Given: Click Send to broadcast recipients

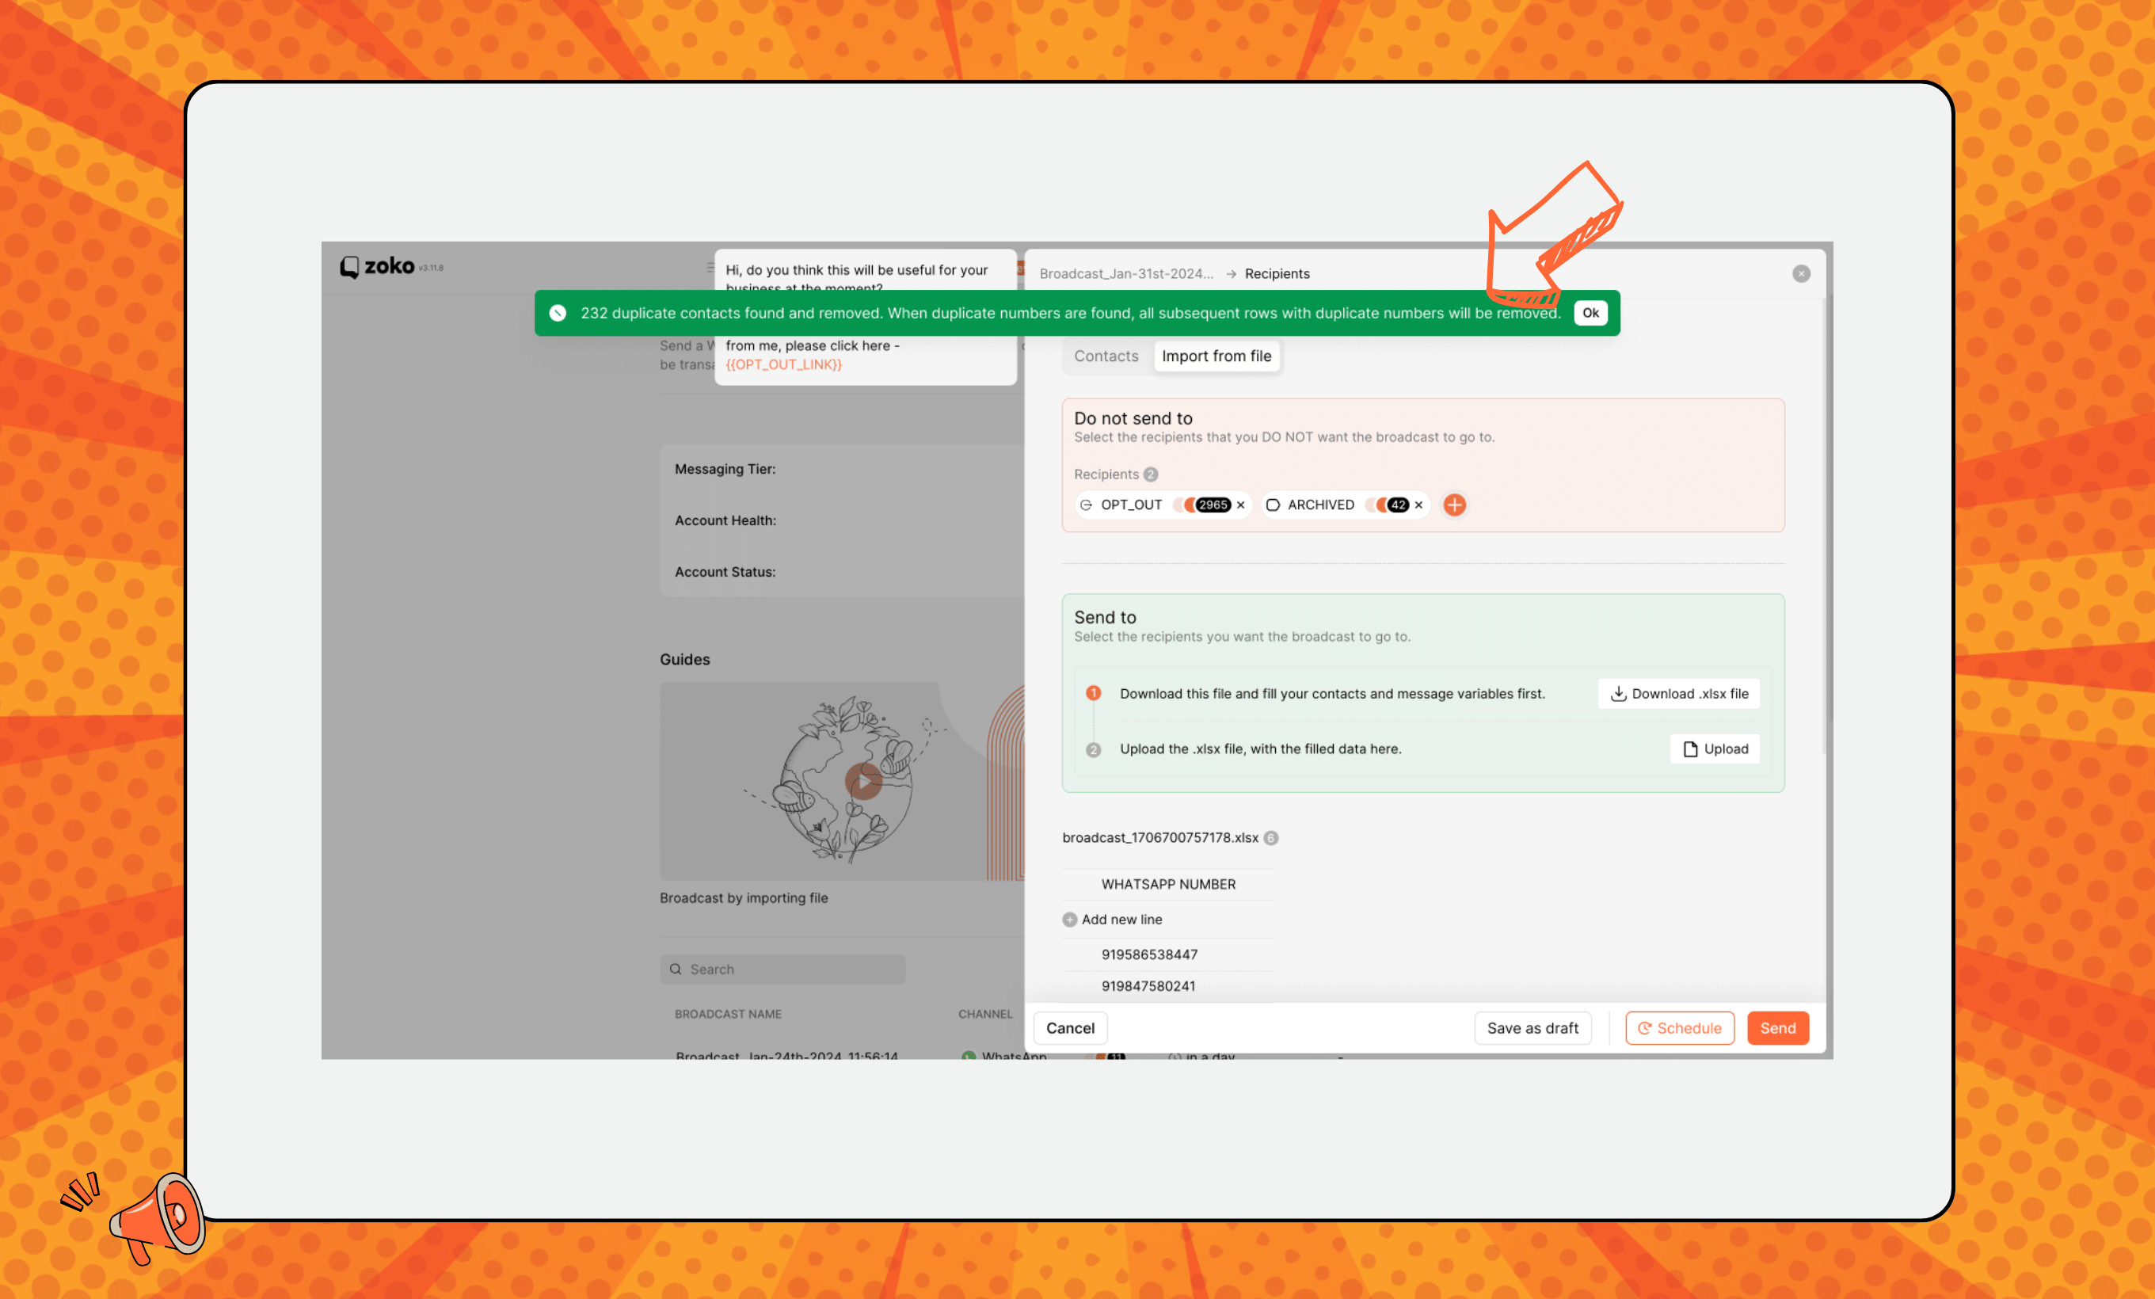Looking at the screenshot, I should click(1778, 1028).
